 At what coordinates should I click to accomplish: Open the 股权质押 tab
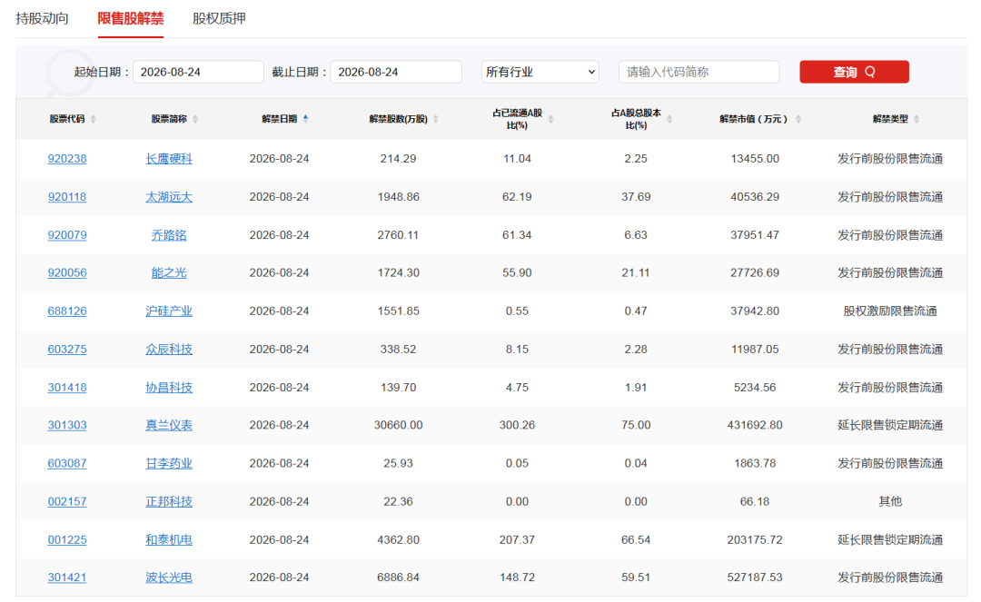point(219,18)
